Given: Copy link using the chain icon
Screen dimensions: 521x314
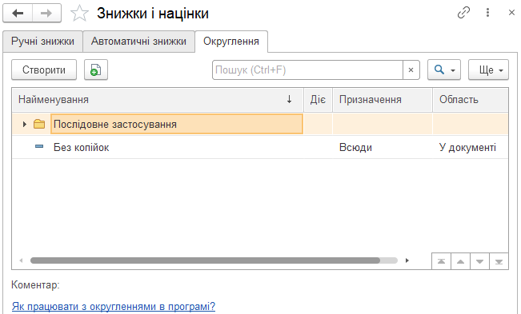Looking at the screenshot, I should [x=463, y=13].
